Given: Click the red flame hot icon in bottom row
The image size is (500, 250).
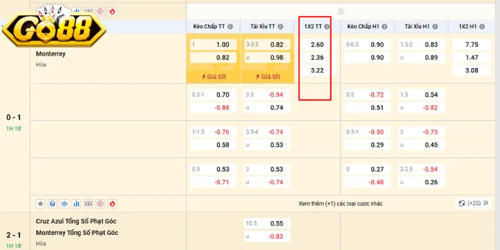Looking at the screenshot, I should tap(112, 204).
